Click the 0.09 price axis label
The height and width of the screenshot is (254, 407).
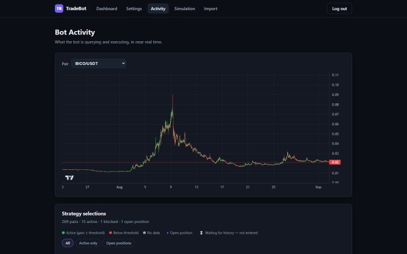(x=335, y=95)
